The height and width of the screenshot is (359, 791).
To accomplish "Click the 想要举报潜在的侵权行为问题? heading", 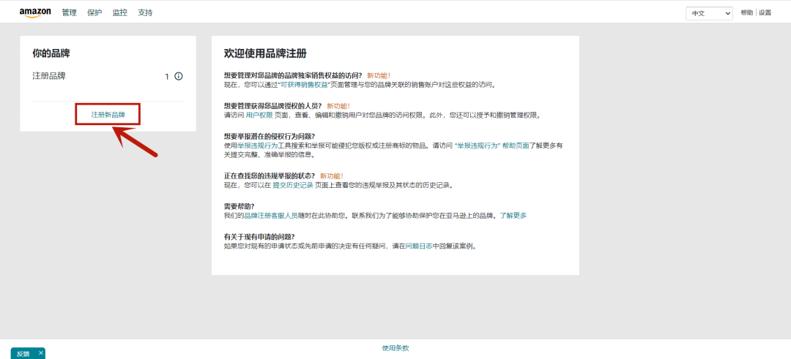I will [270, 136].
